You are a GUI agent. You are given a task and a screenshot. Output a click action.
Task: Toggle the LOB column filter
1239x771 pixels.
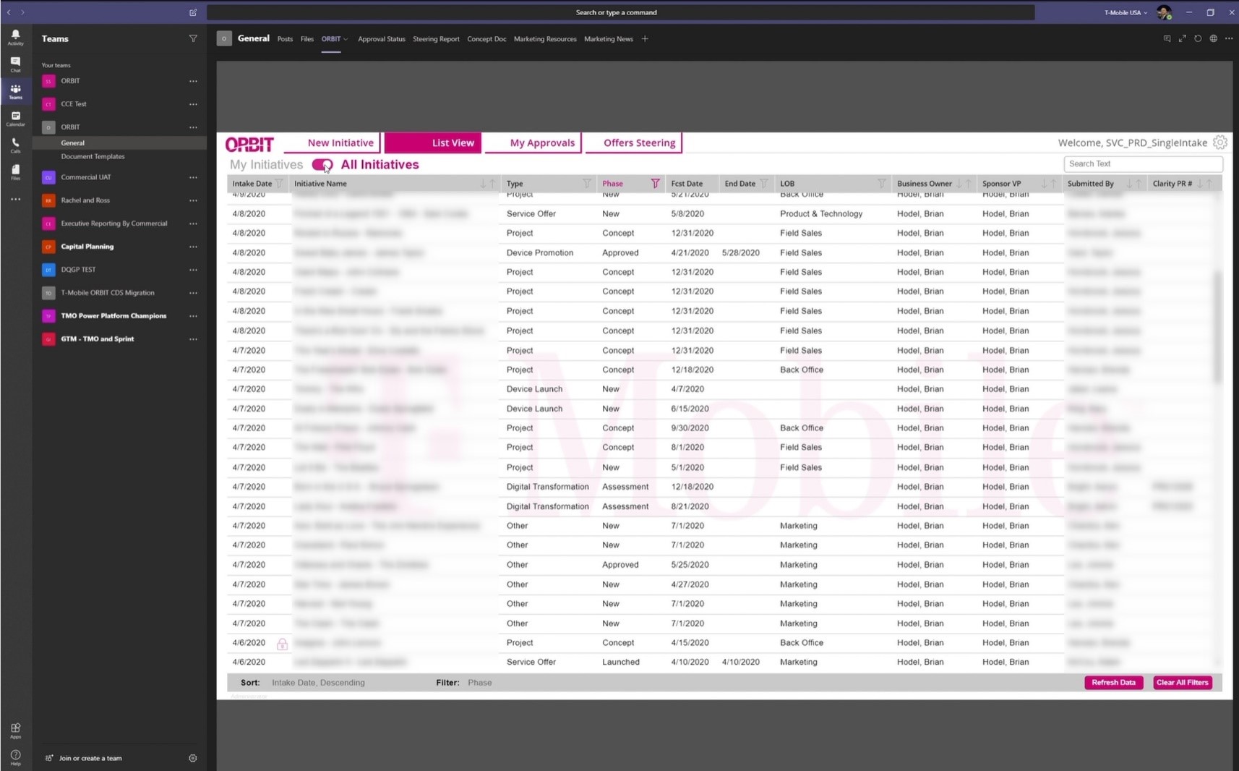881,184
